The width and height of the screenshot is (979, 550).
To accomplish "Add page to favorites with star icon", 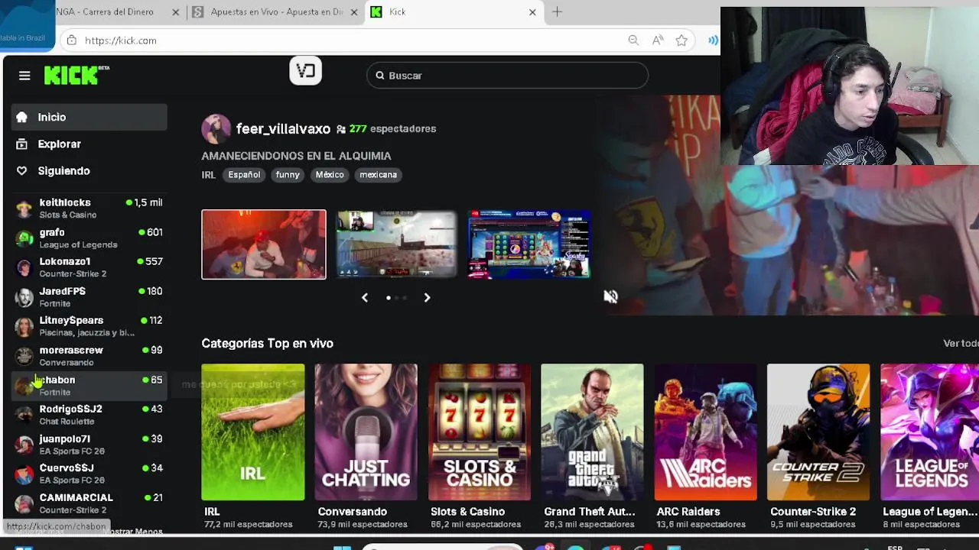I will click(681, 40).
